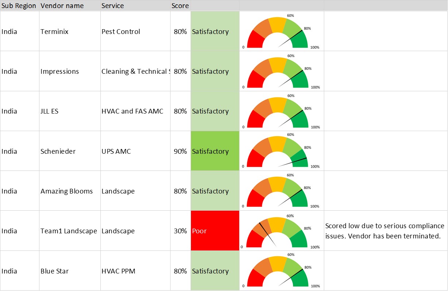Screen dimensions: 448x291
Task: Click the Satisfactory rating in Terminix row
Action: (215, 31)
